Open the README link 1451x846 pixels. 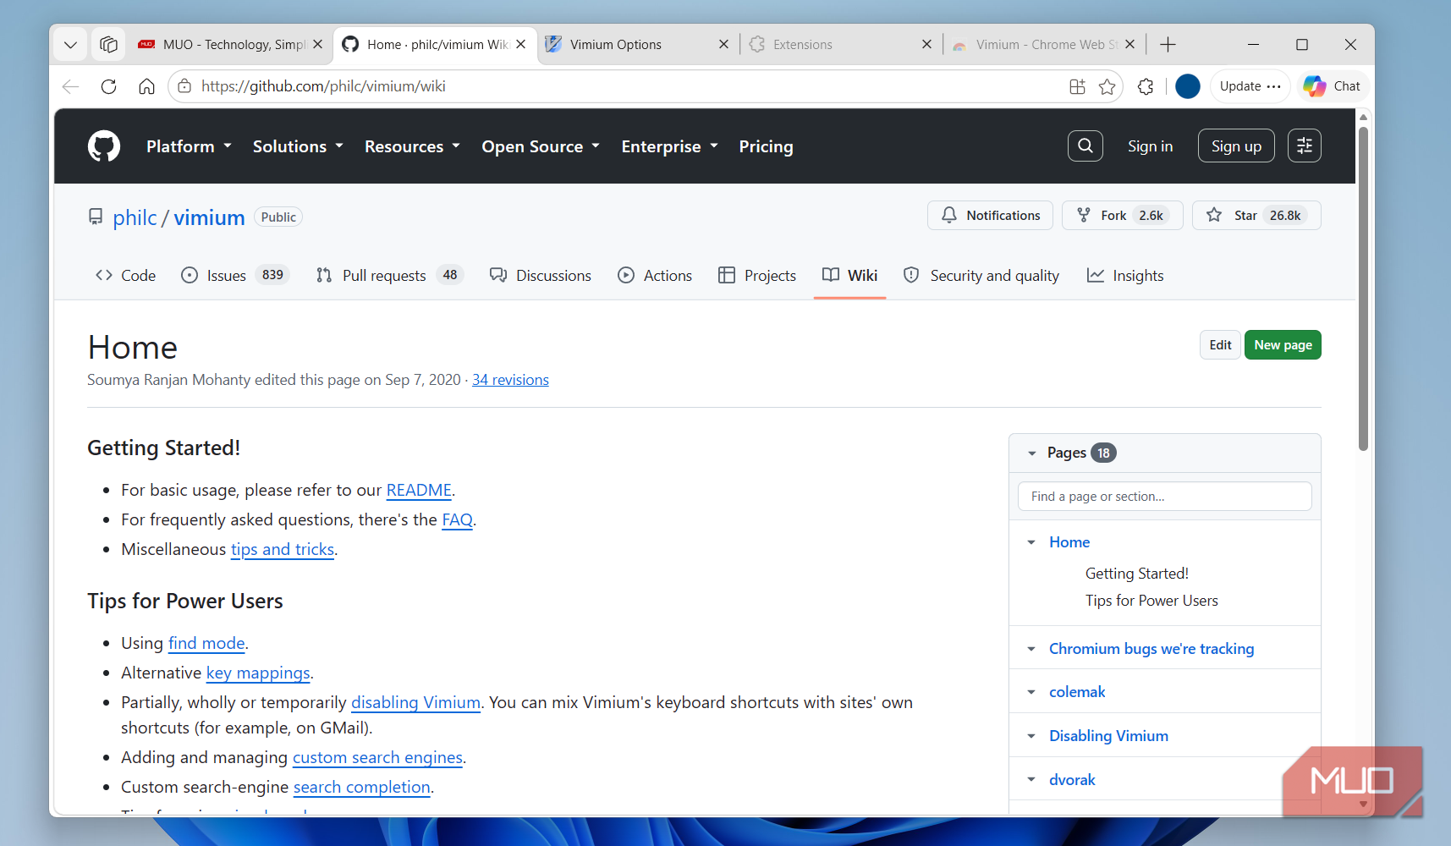pos(419,491)
